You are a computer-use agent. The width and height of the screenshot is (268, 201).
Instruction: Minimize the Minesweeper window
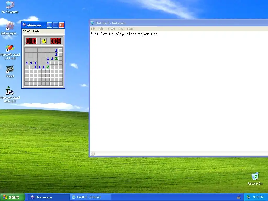coord(49,25)
